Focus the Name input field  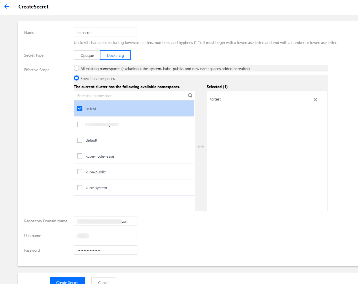point(106,32)
